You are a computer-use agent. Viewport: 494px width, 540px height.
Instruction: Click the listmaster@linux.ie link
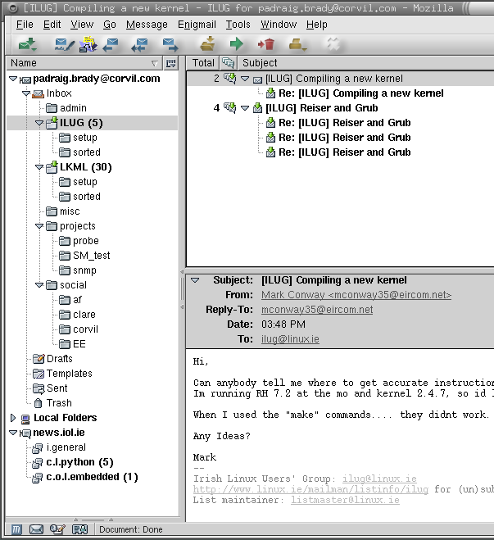pyautogui.click(x=345, y=500)
